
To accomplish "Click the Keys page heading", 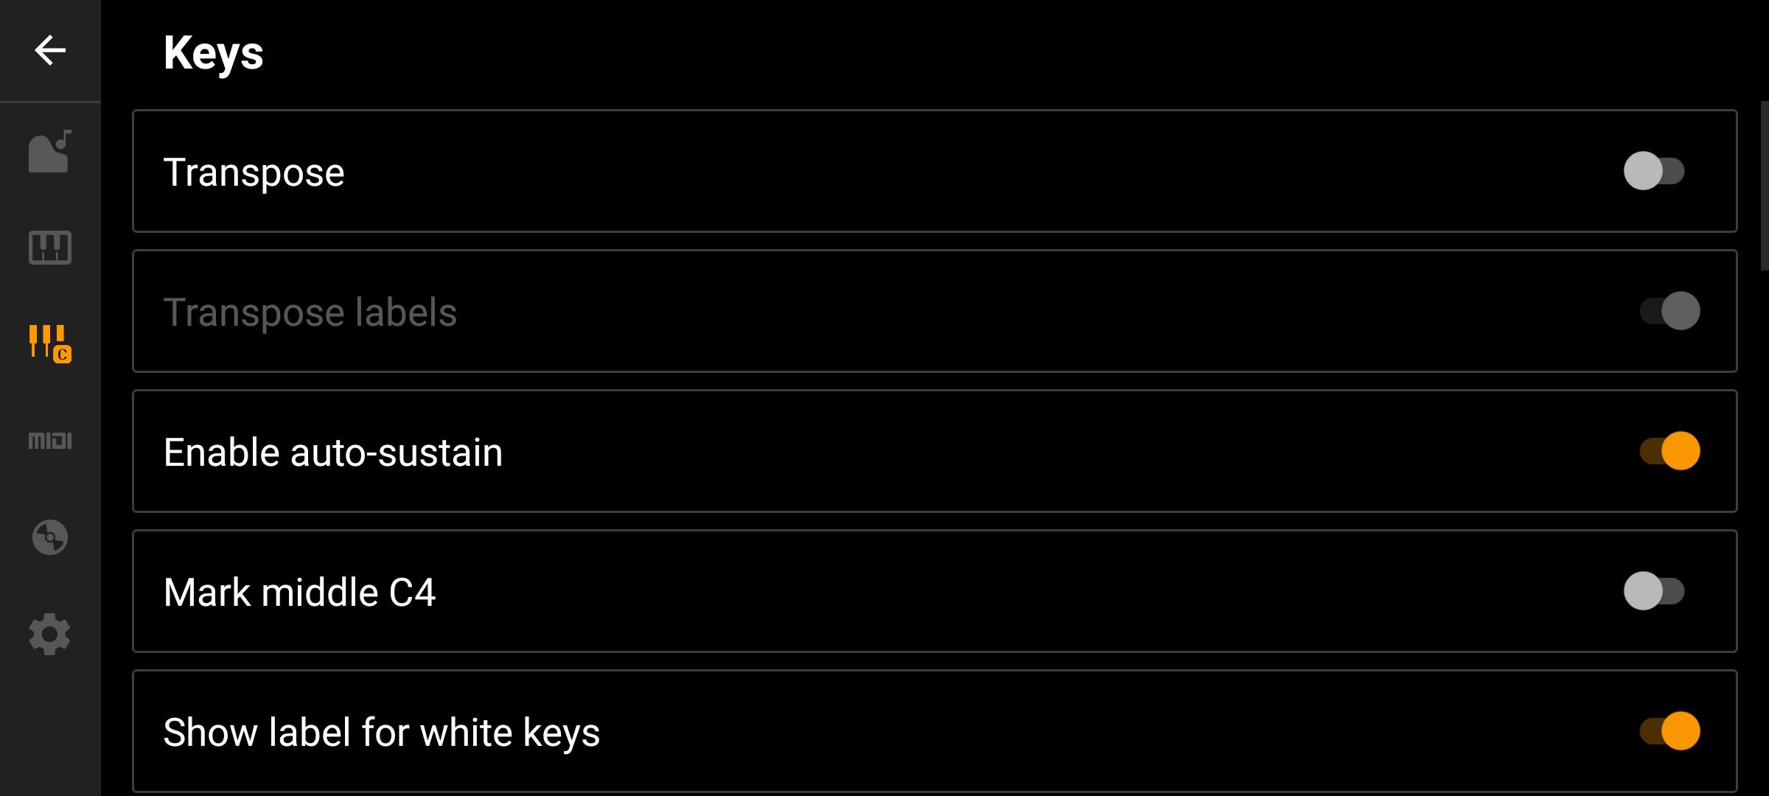I will (213, 53).
